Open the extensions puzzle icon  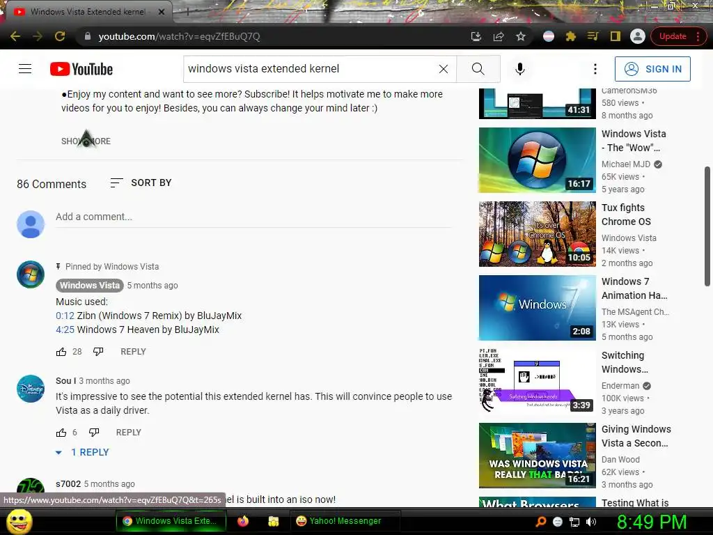[x=571, y=36]
